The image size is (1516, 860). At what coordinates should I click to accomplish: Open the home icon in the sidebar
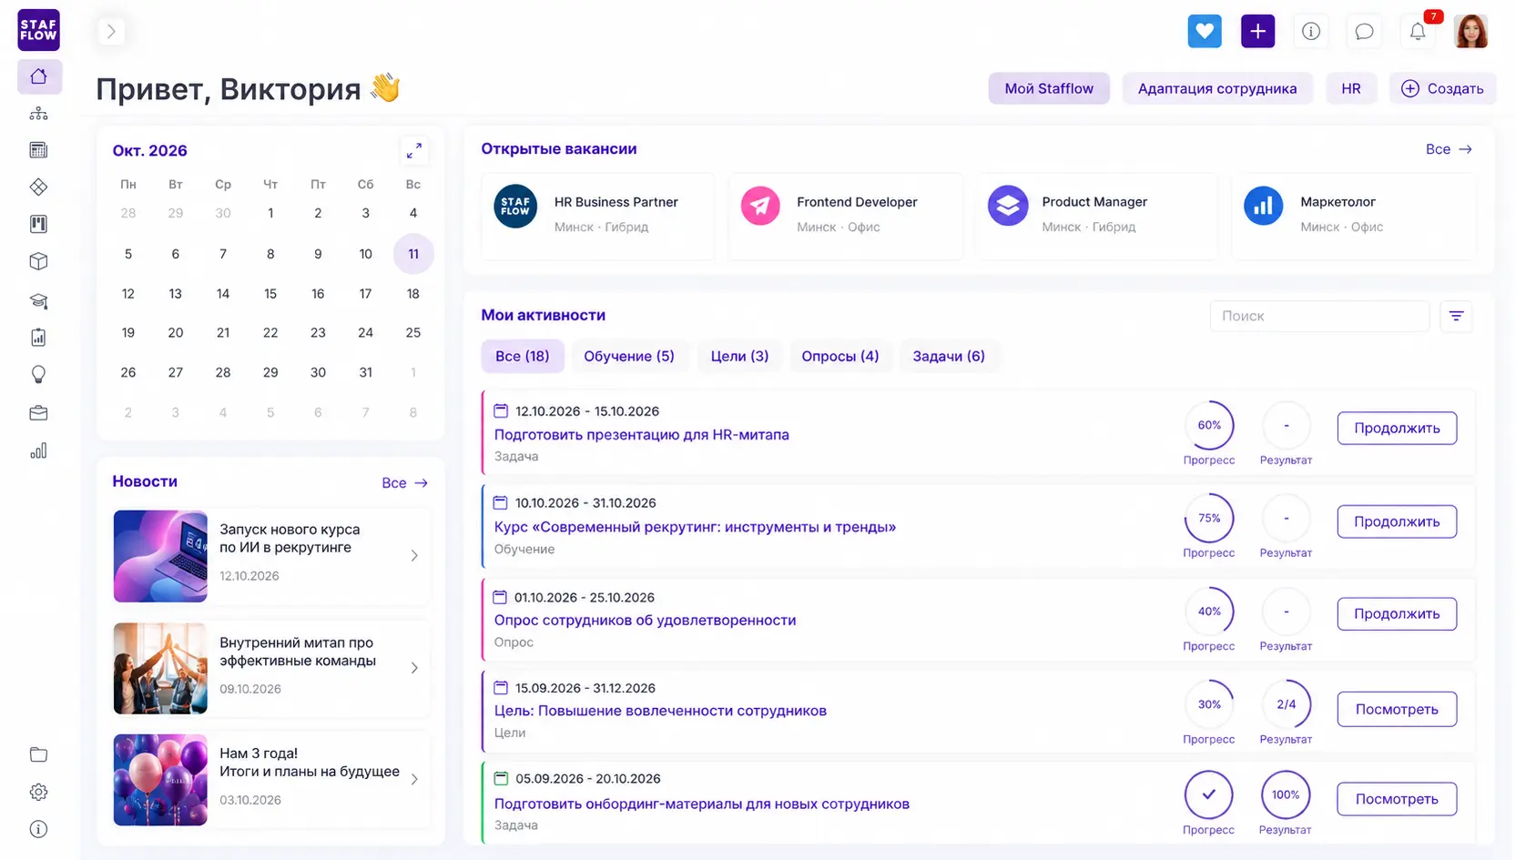click(39, 76)
